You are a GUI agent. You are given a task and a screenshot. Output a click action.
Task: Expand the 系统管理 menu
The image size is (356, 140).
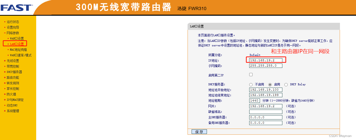13,111
